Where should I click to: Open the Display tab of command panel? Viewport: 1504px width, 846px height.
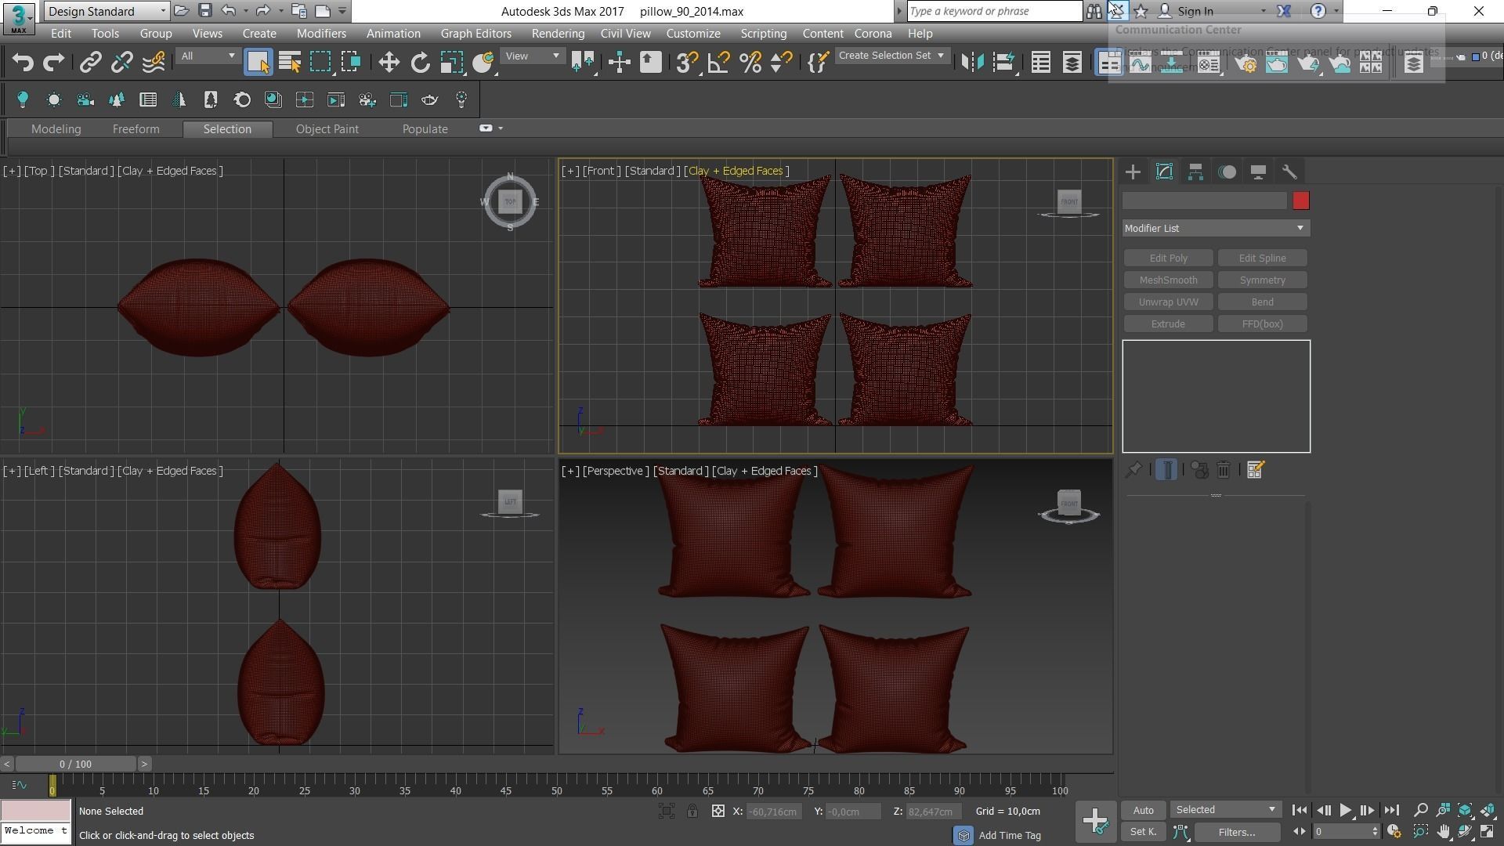click(x=1258, y=172)
